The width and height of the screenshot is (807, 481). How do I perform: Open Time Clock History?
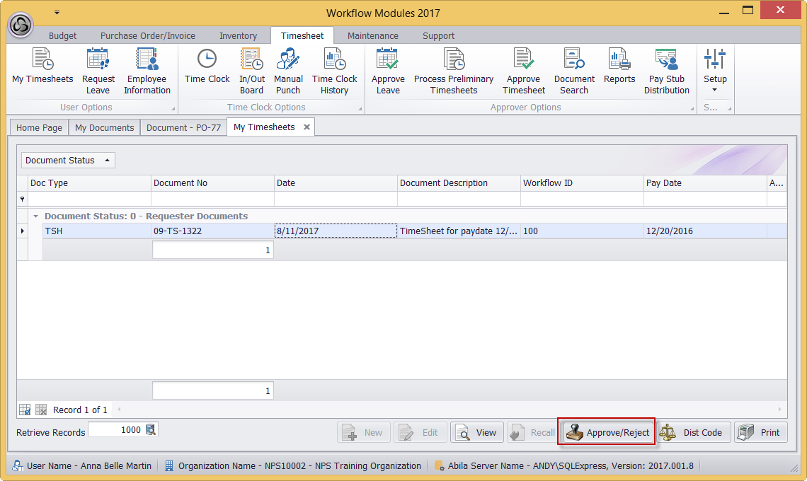(x=334, y=71)
